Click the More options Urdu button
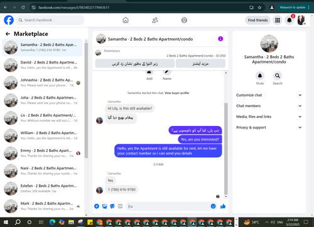314x227 pixels. 200,63
